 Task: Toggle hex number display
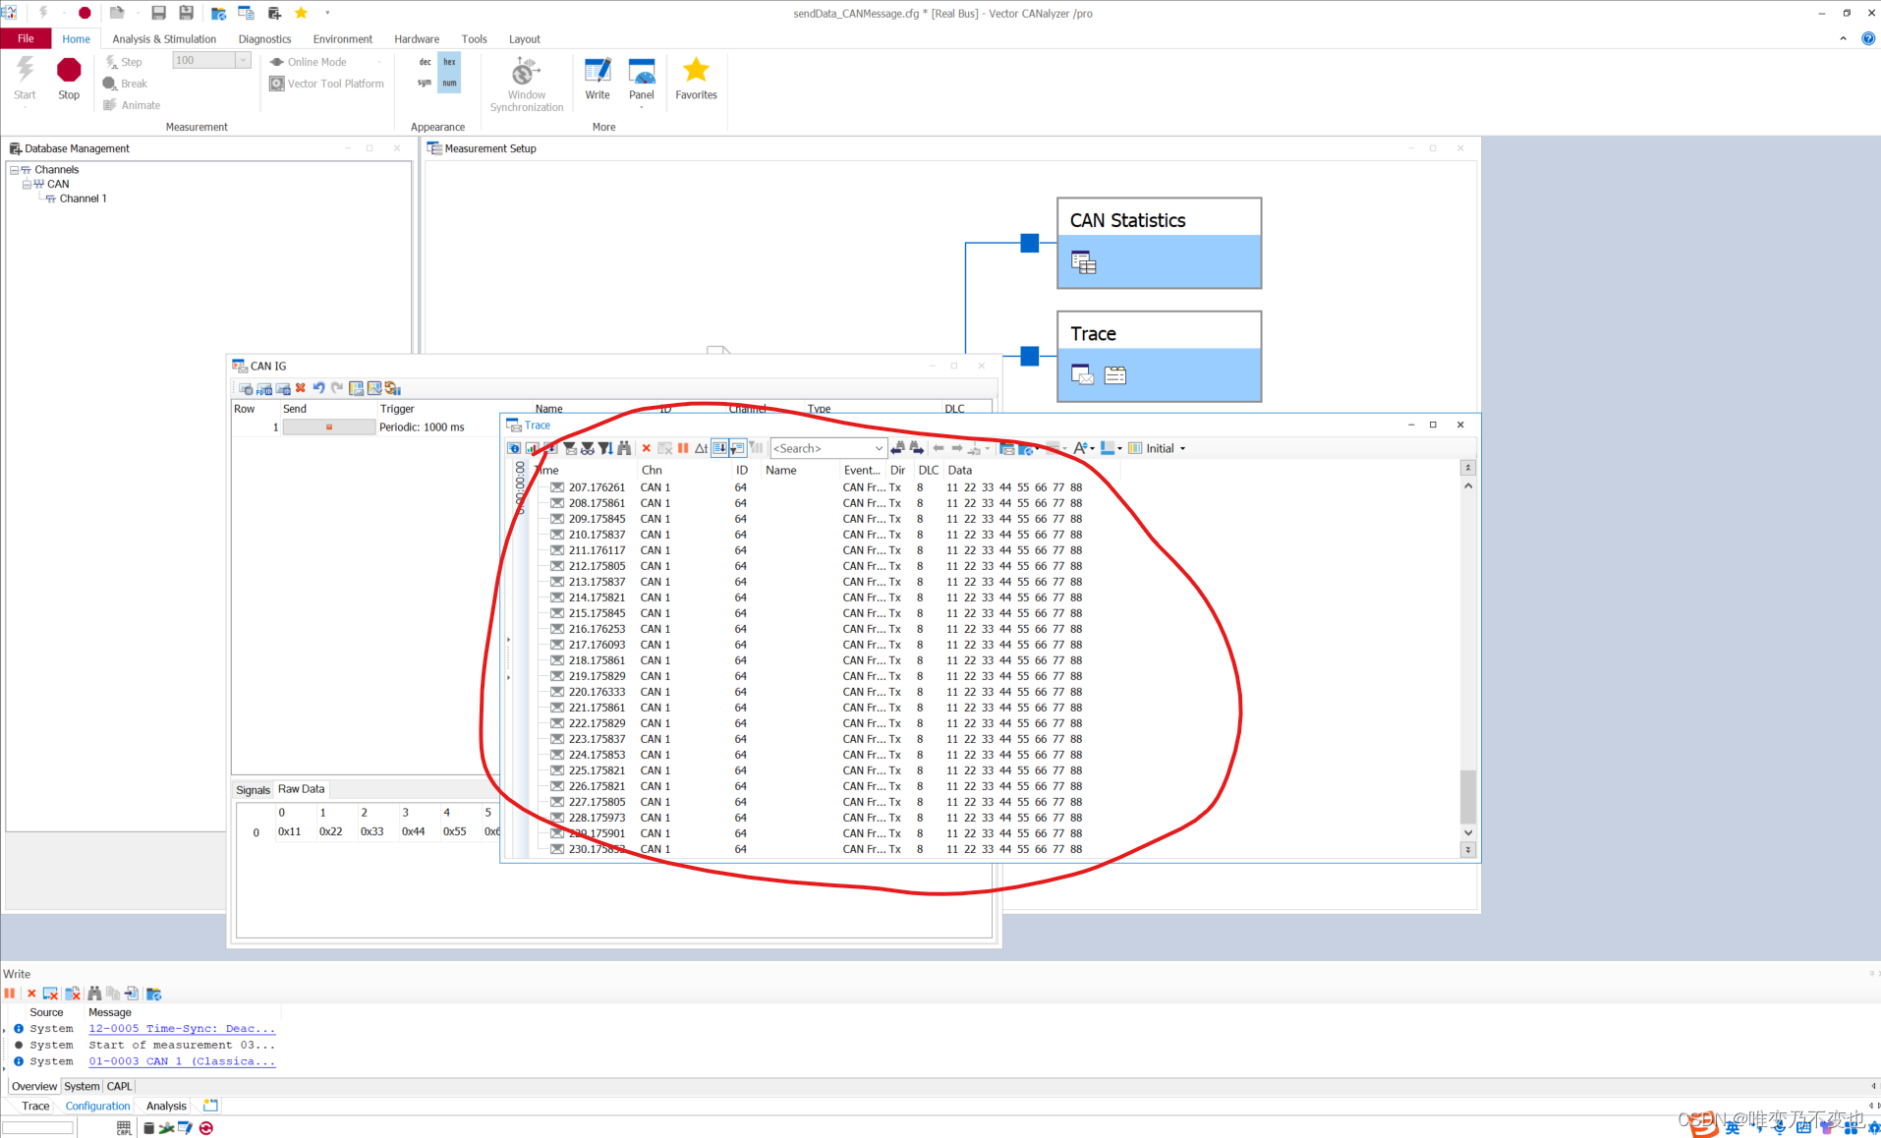pyautogui.click(x=449, y=62)
